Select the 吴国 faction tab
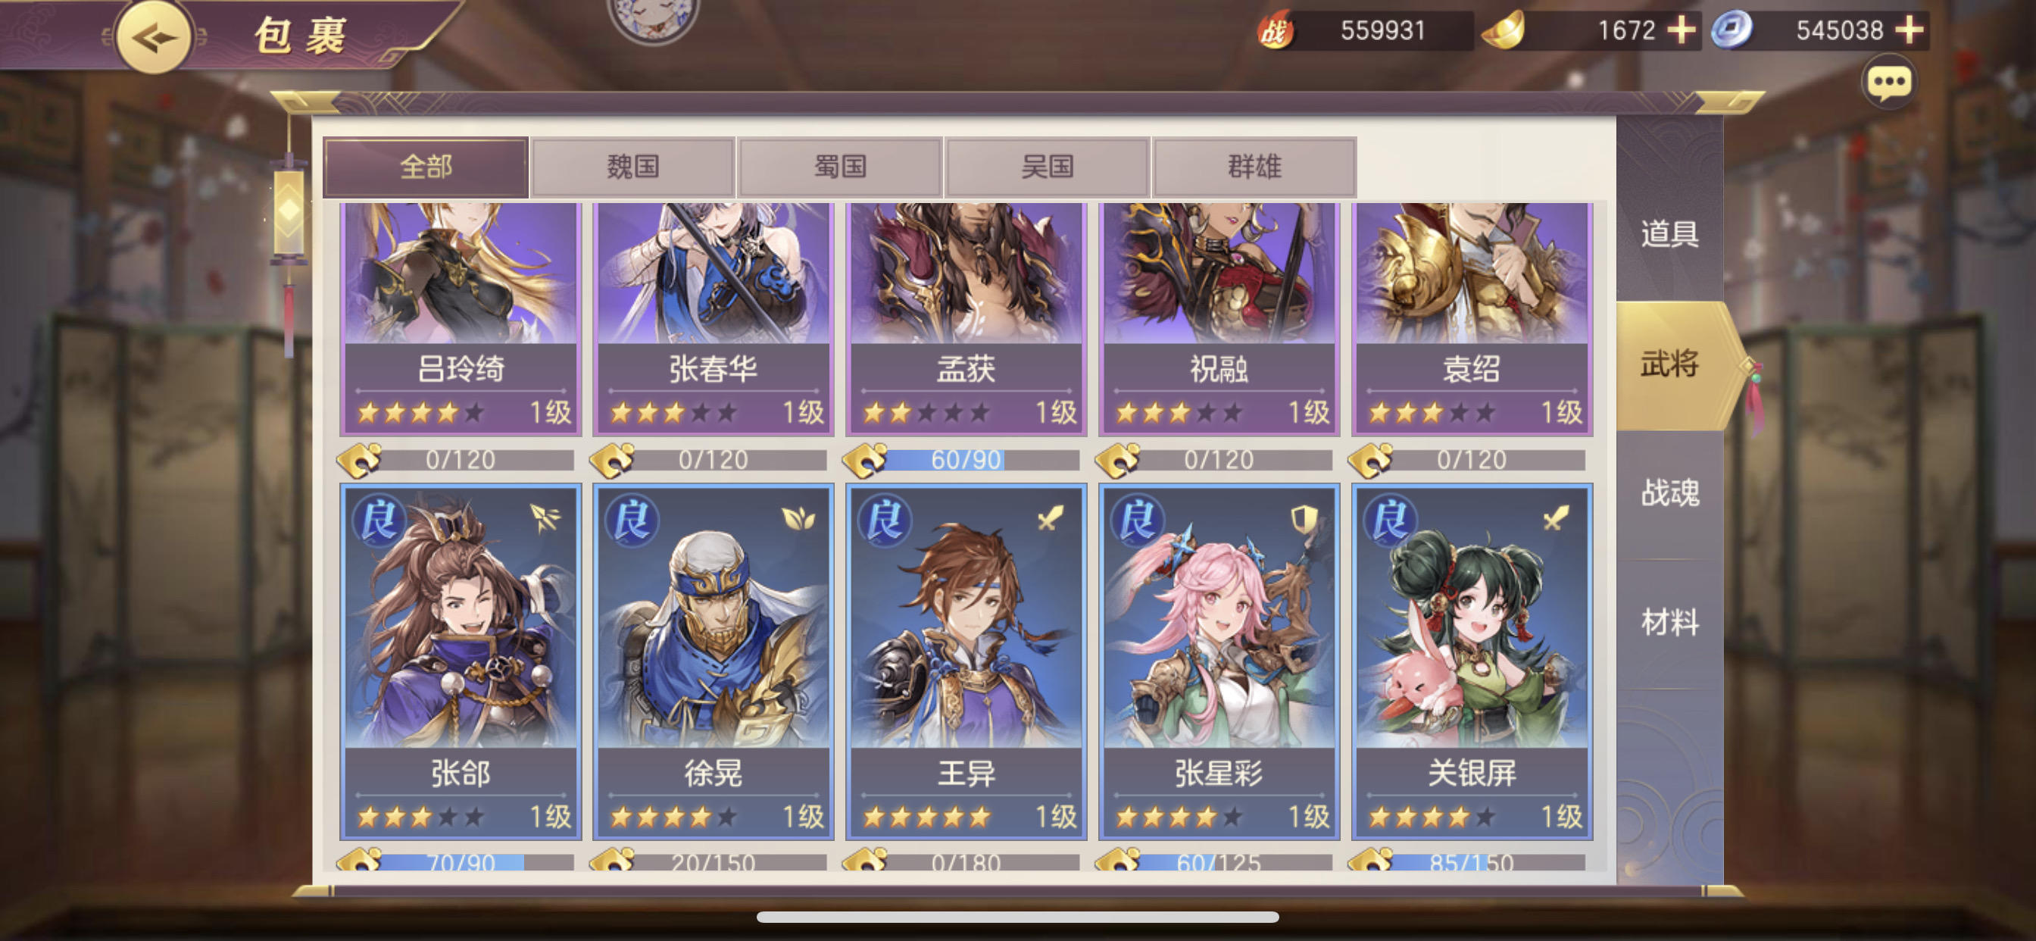2036x941 pixels. pyautogui.click(x=1047, y=167)
